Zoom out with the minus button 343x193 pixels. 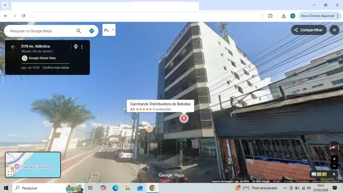point(334,166)
